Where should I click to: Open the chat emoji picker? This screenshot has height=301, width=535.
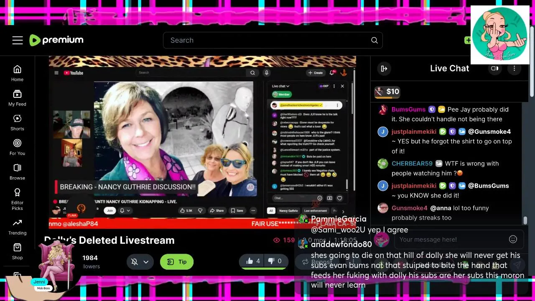pos(513,239)
